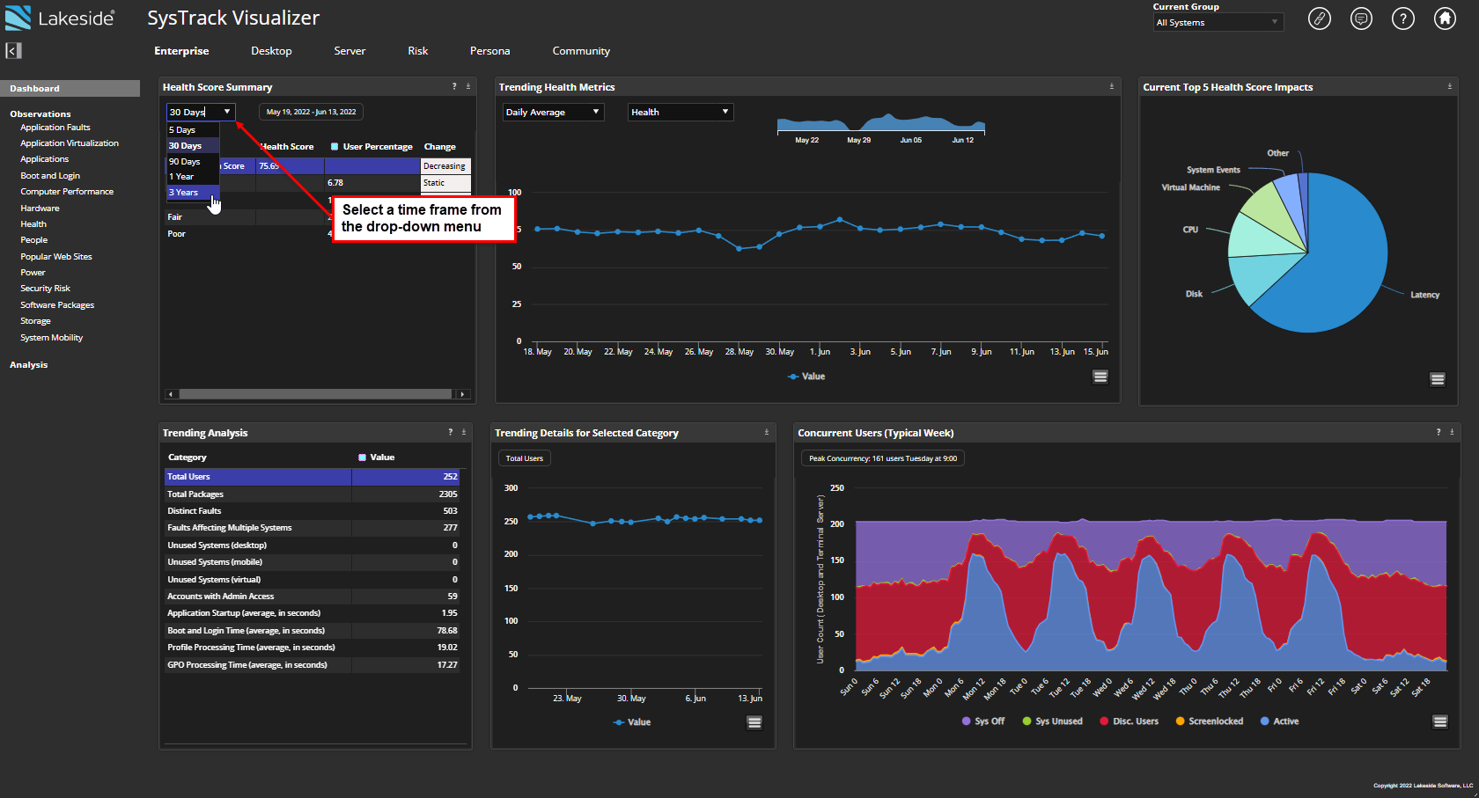Click the copy link icon in header
Image resolution: width=1479 pixels, height=798 pixels.
tap(1319, 18)
